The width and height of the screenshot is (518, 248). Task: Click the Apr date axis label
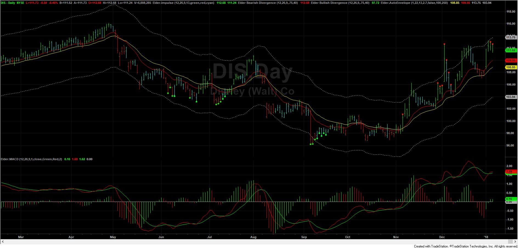pos(71,236)
